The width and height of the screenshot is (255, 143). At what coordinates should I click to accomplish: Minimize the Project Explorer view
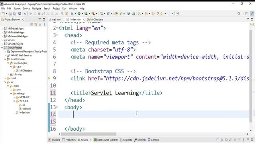39,19
